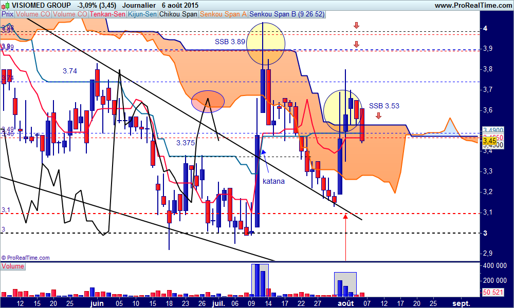514x308 pixels.
Task: Open the Tenkan-Sen indicator tab
Action: 107,14
